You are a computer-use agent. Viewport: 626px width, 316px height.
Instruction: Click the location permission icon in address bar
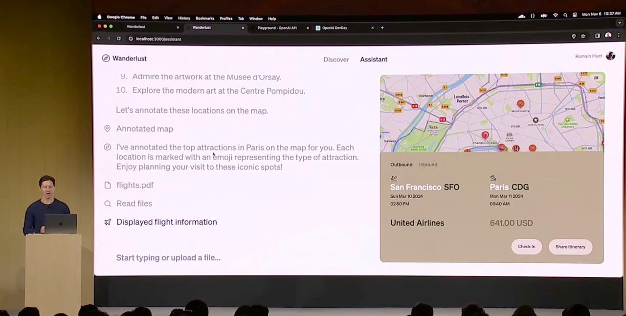574,36
